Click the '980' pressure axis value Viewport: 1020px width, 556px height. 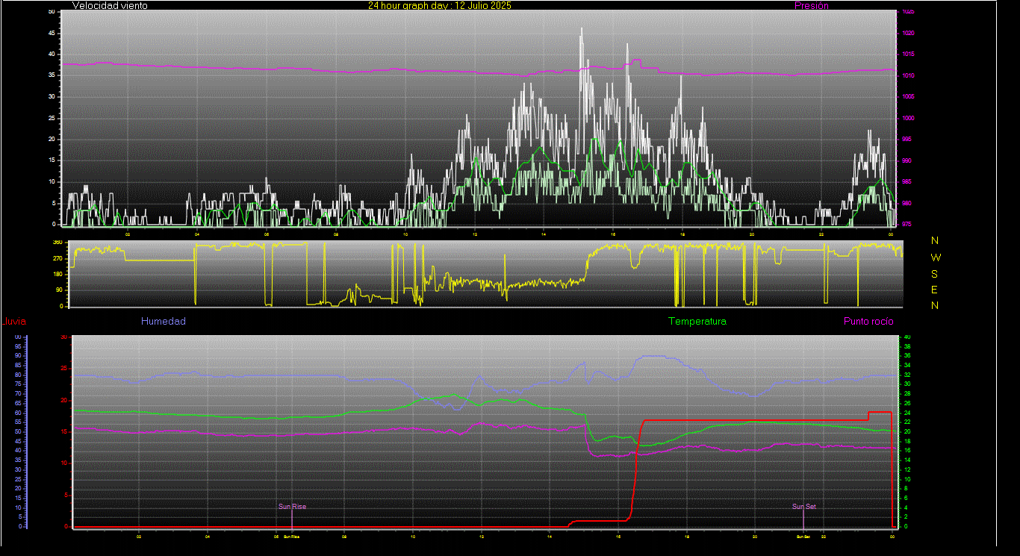tap(907, 203)
